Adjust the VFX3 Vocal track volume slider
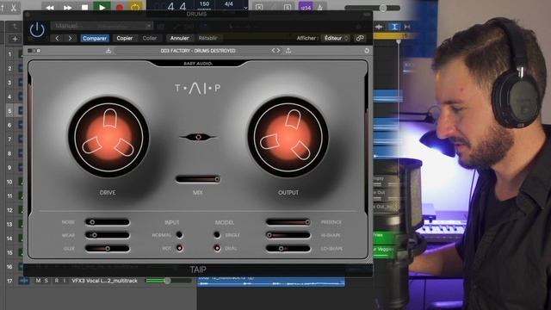This screenshot has height=310, width=551. coord(169,281)
